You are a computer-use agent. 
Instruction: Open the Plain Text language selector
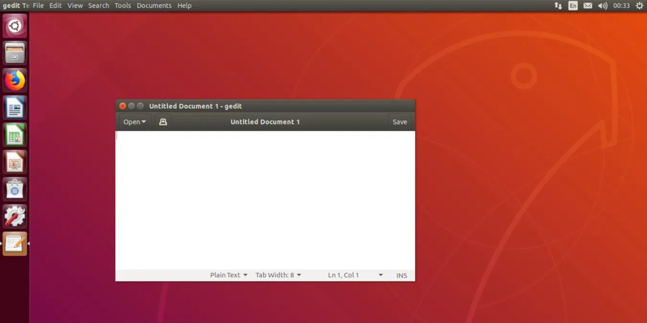click(x=228, y=275)
